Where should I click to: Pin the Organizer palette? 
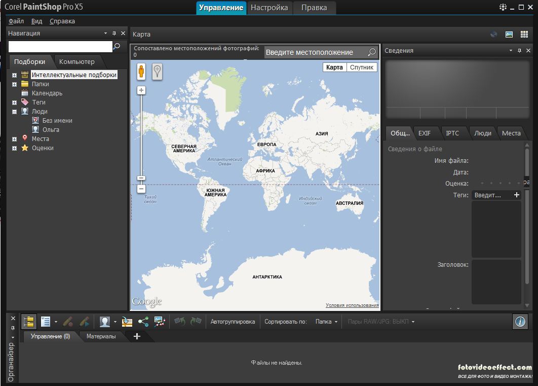[x=13, y=328]
